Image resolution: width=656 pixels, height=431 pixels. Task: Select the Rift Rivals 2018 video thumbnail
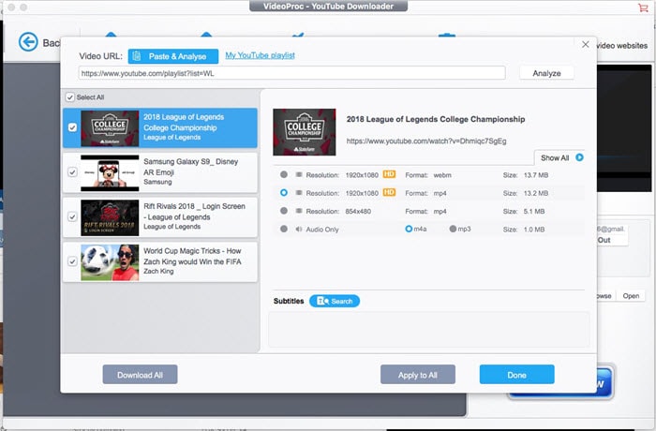point(110,217)
